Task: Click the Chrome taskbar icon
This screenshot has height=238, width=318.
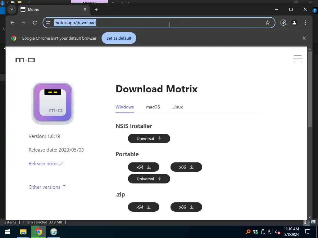Action: pos(39,232)
